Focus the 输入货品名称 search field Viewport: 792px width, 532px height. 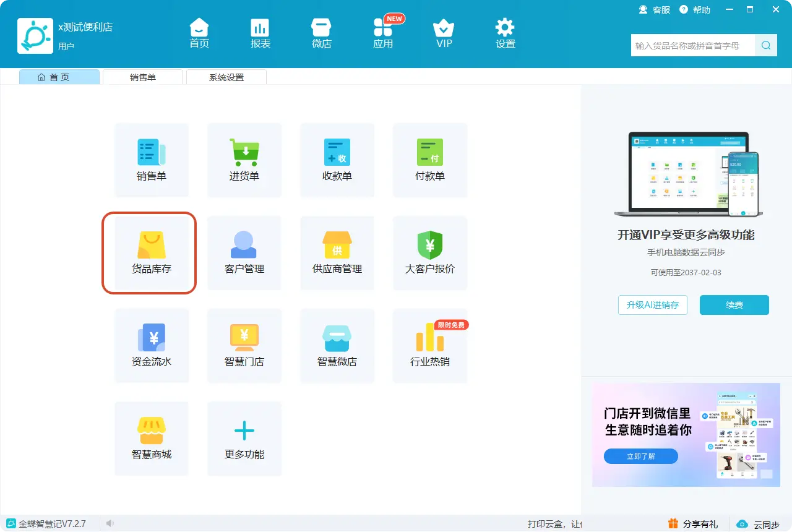(x=693, y=45)
